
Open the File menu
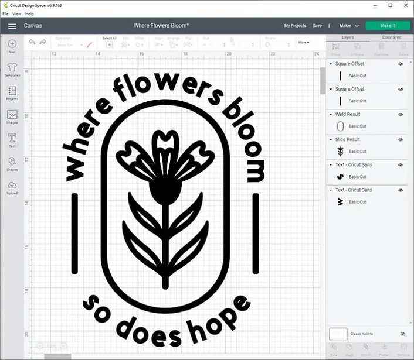tap(5, 13)
